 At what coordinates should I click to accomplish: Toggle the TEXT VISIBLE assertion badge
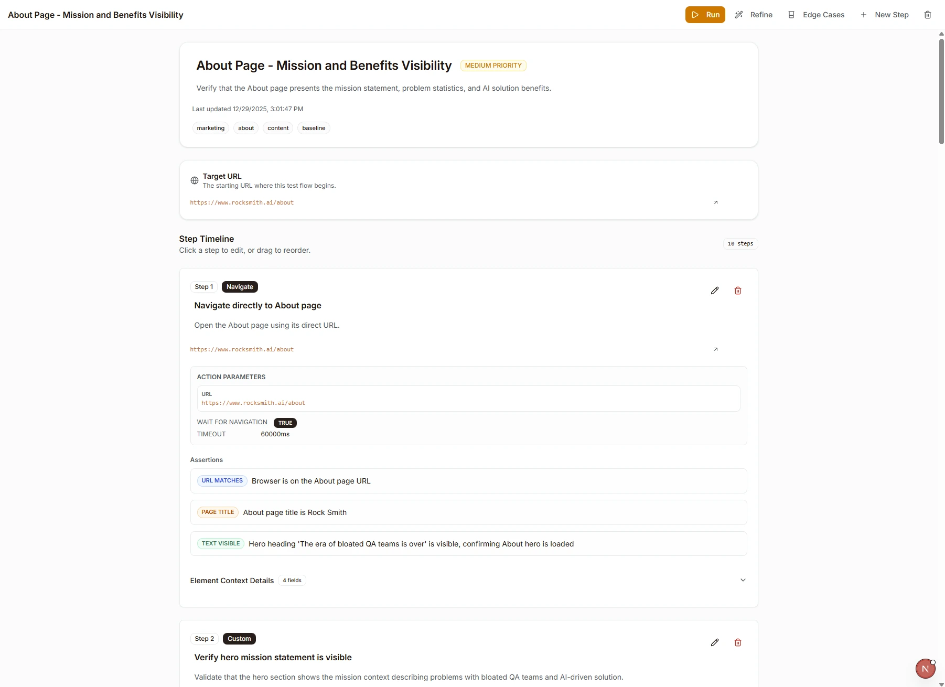(220, 543)
